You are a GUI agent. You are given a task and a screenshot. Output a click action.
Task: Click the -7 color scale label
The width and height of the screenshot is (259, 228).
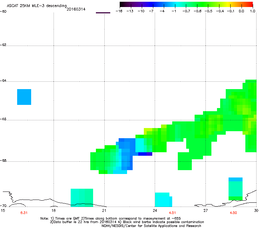click(x=151, y=11)
